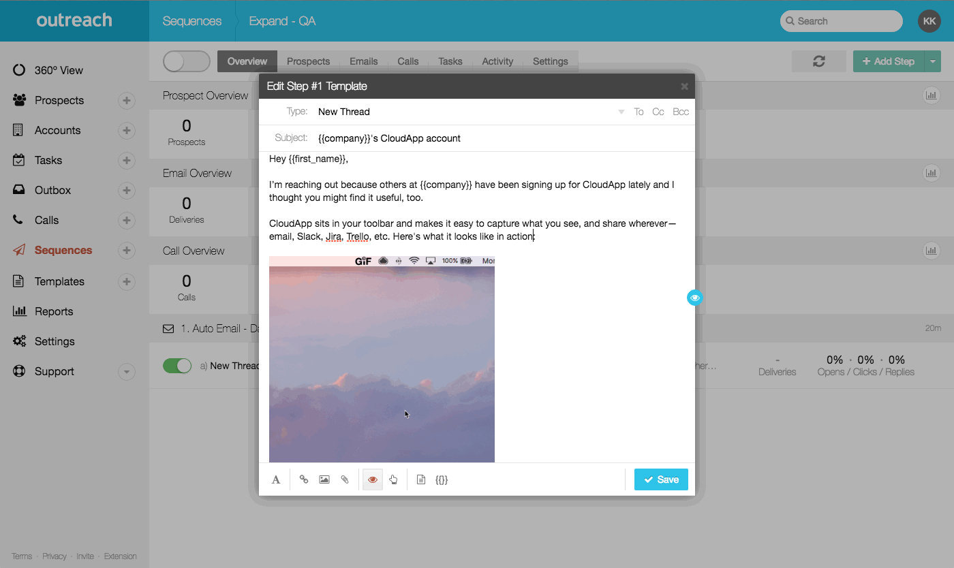This screenshot has height=568, width=954.
Task: Open Reports in sidebar
Action: tap(54, 311)
